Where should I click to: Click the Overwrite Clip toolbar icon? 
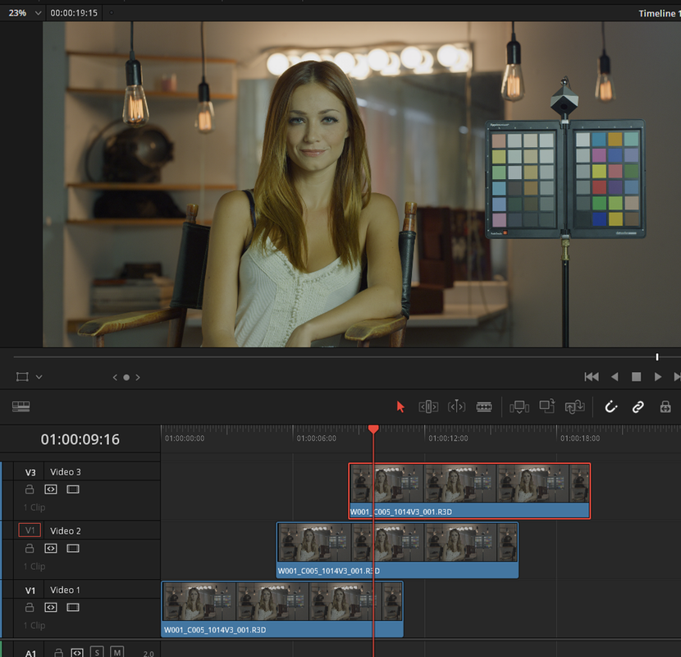(x=546, y=407)
